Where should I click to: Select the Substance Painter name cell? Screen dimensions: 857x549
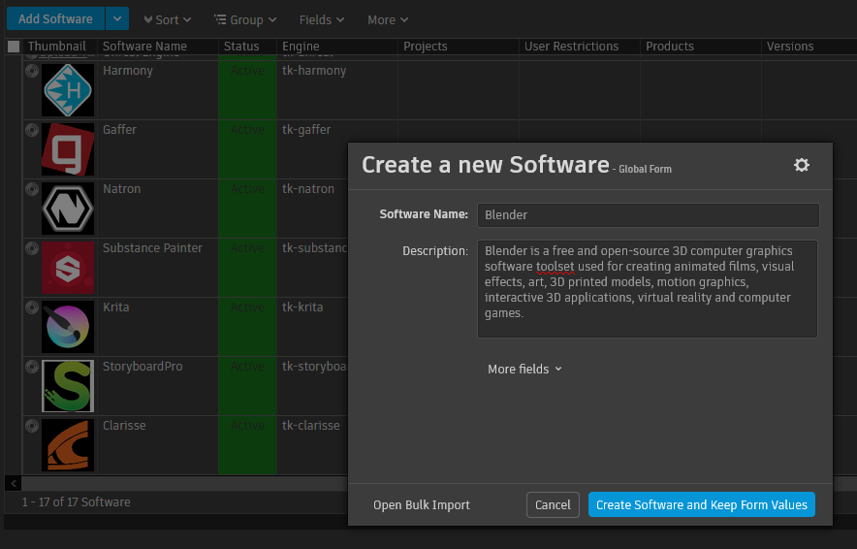[157, 268]
